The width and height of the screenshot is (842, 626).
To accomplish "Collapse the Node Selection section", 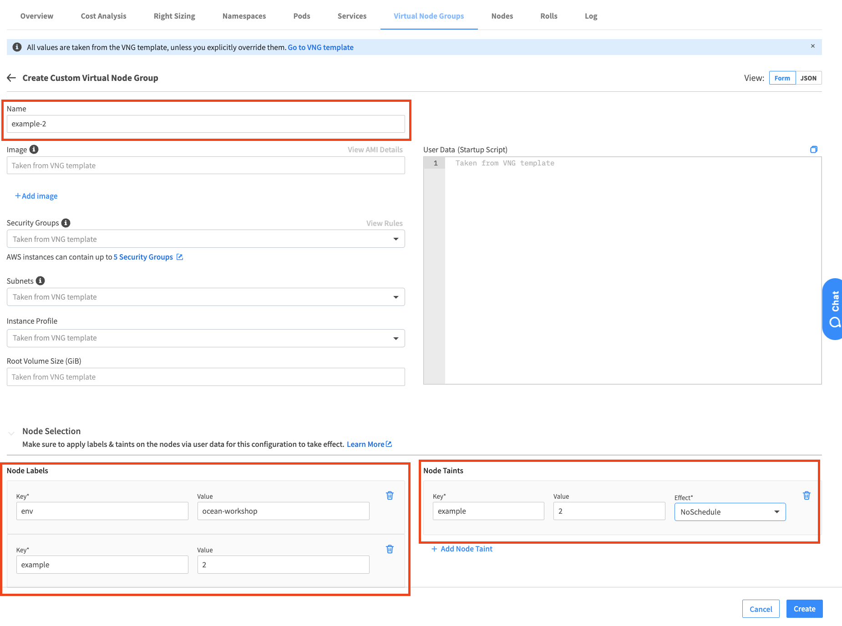I will (11, 433).
